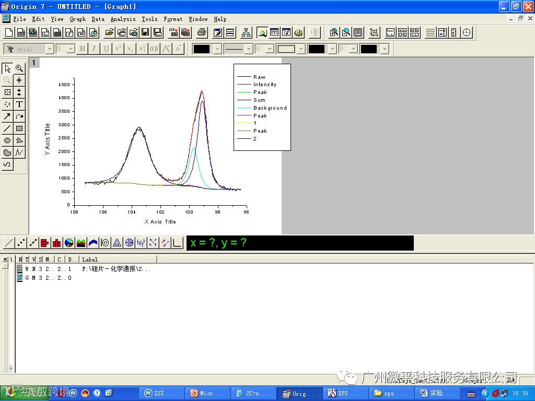Open the Format menu

point(173,19)
